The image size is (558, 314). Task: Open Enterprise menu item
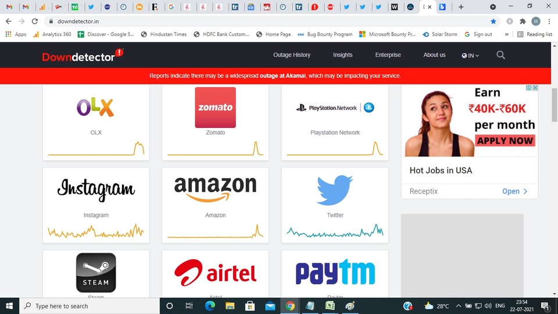pos(388,55)
